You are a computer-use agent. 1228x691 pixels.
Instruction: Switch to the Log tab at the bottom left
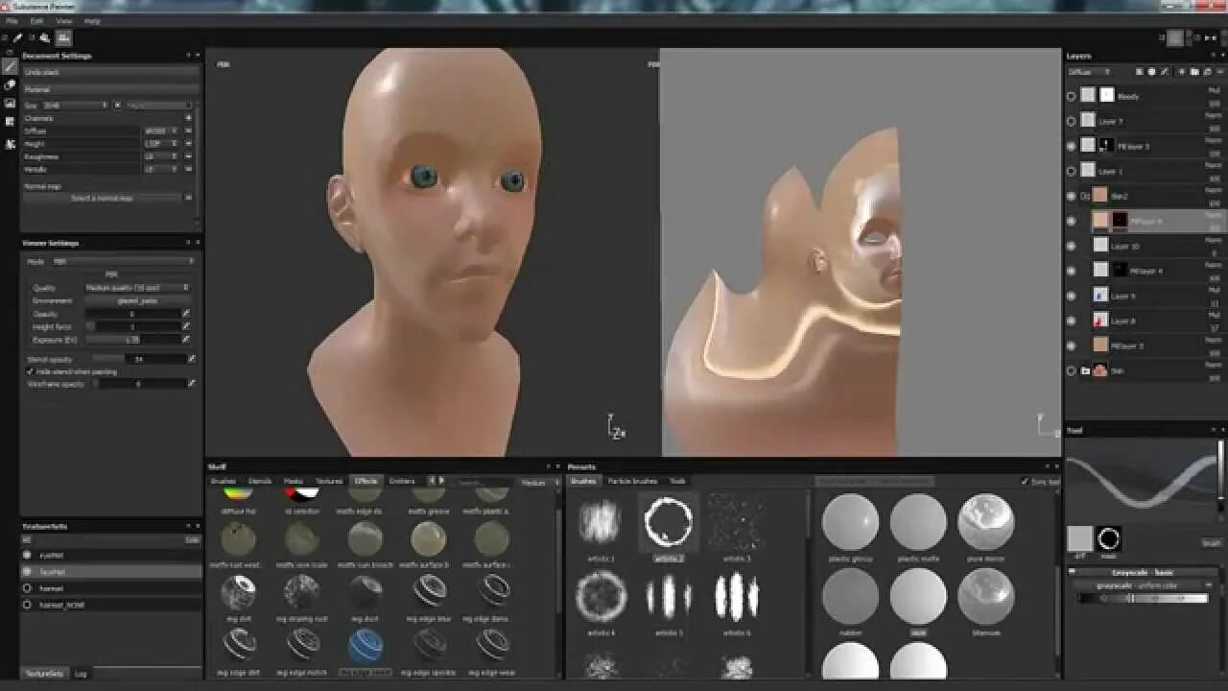tap(81, 674)
